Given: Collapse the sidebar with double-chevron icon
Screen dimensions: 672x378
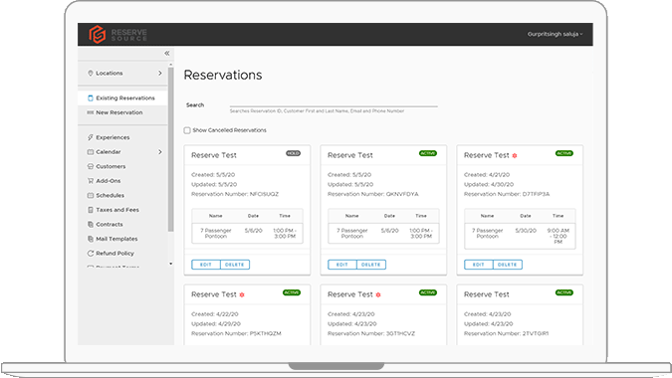Looking at the screenshot, I should click(x=166, y=53).
